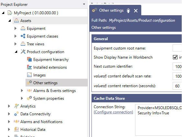Open the Project Explorer panel dropdown arrow
This screenshot has width=182, height=137.
pyautogui.click(x=84, y=4)
